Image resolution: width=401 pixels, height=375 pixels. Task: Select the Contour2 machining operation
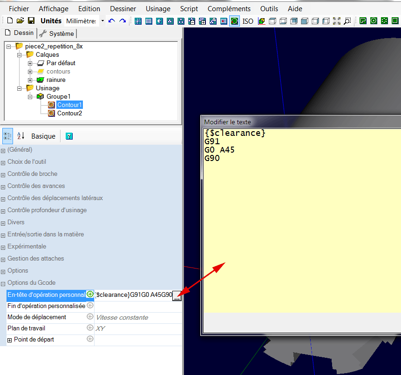click(69, 113)
